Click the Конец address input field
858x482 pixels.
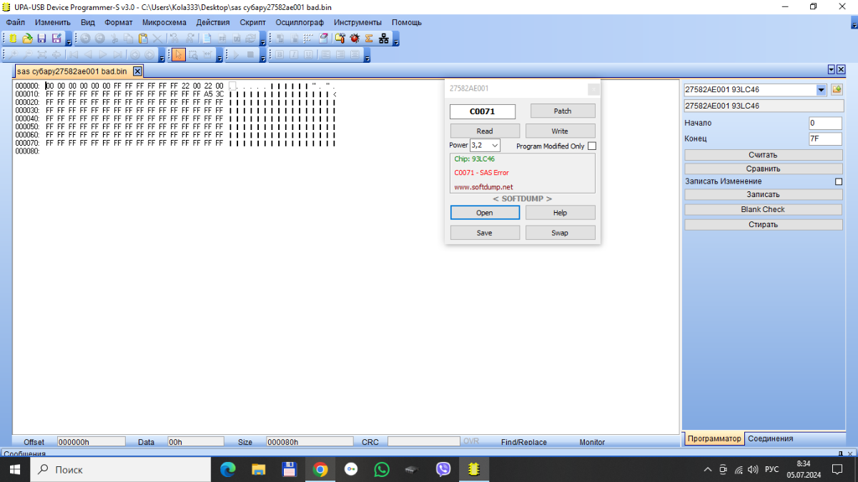pyautogui.click(x=825, y=139)
